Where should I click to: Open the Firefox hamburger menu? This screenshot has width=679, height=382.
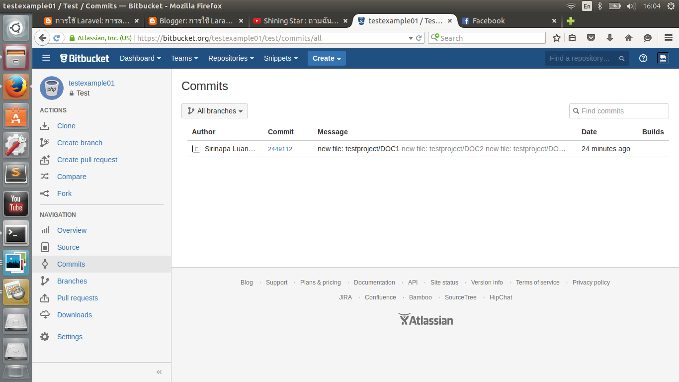coord(669,38)
